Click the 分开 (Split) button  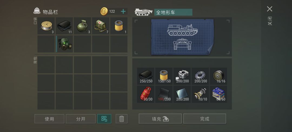pyautogui.click(x=81, y=119)
